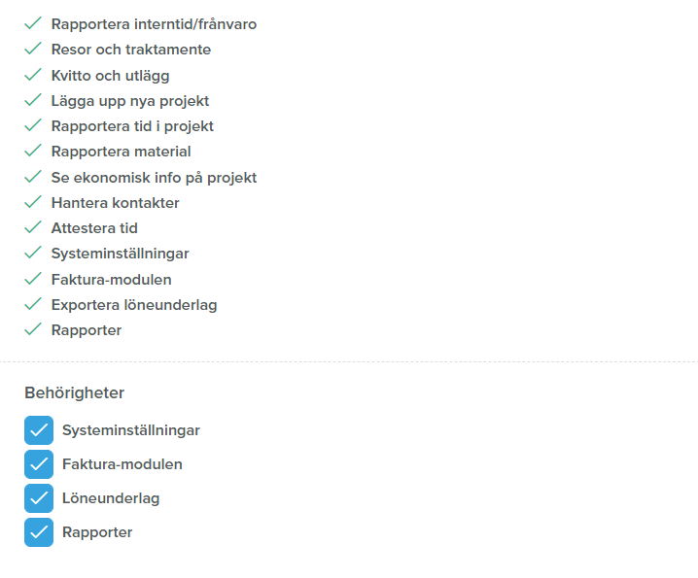Uncheck the Systeminställningar permission checkbox
698x578 pixels.
pyautogui.click(x=39, y=430)
